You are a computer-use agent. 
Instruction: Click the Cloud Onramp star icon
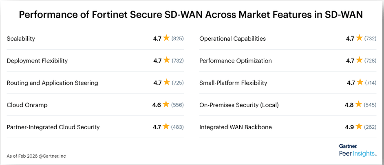[166, 104]
